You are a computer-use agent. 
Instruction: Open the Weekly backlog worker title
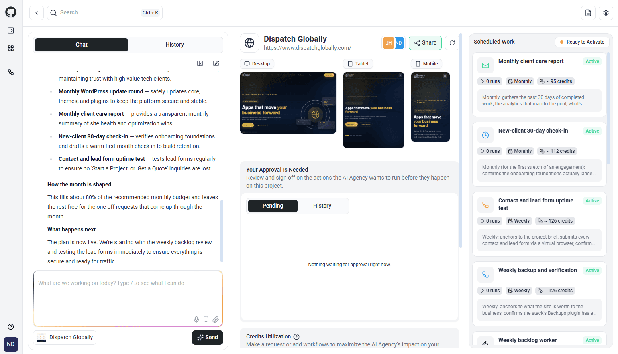(527, 340)
